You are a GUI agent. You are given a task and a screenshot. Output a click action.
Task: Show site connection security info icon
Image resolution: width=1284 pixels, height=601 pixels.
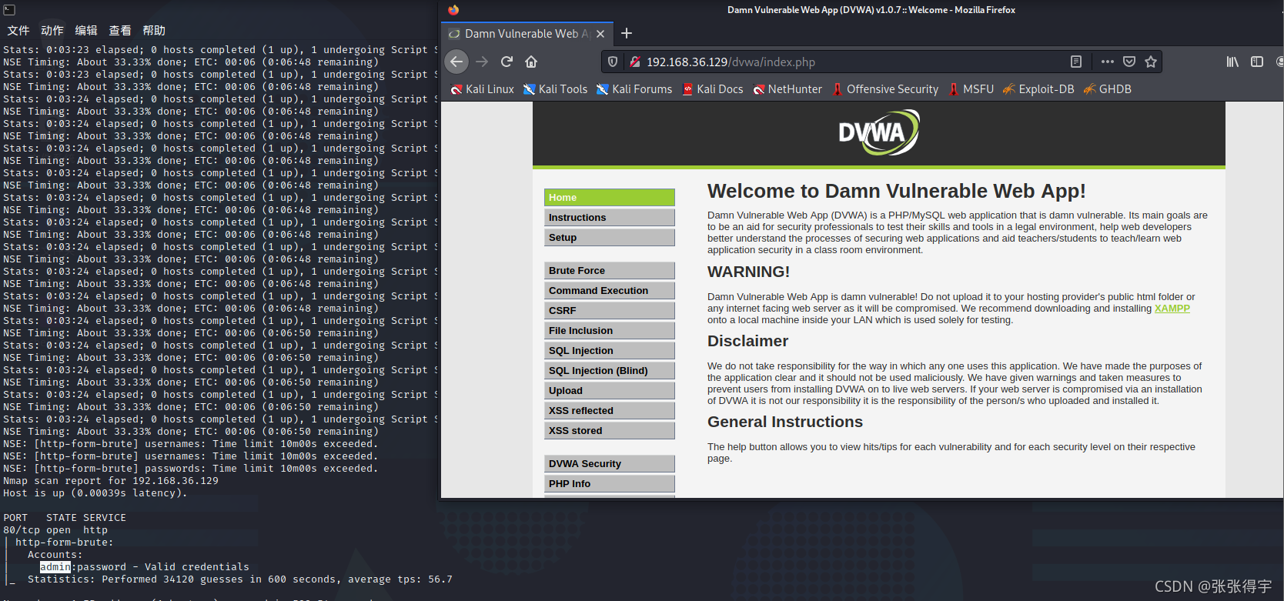[x=635, y=62]
